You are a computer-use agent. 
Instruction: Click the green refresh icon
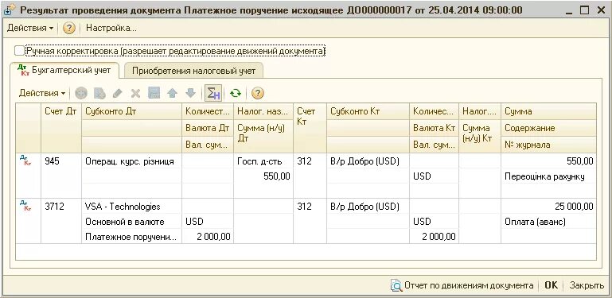236,93
